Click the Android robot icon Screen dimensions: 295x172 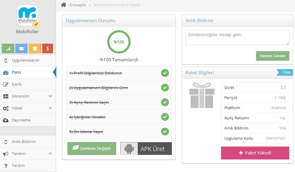(x=129, y=149)
